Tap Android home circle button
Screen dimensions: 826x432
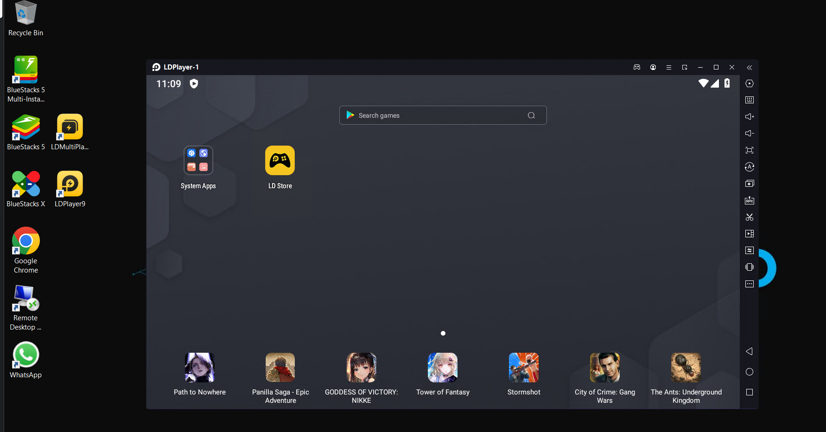[x=750, y=372]
